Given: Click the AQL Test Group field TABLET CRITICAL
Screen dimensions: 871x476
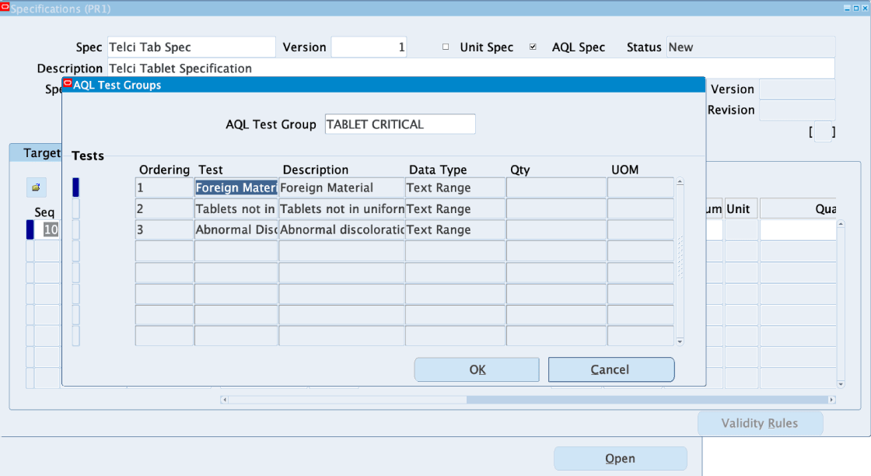Looking at the screenshot, I should tap(400, 124).
